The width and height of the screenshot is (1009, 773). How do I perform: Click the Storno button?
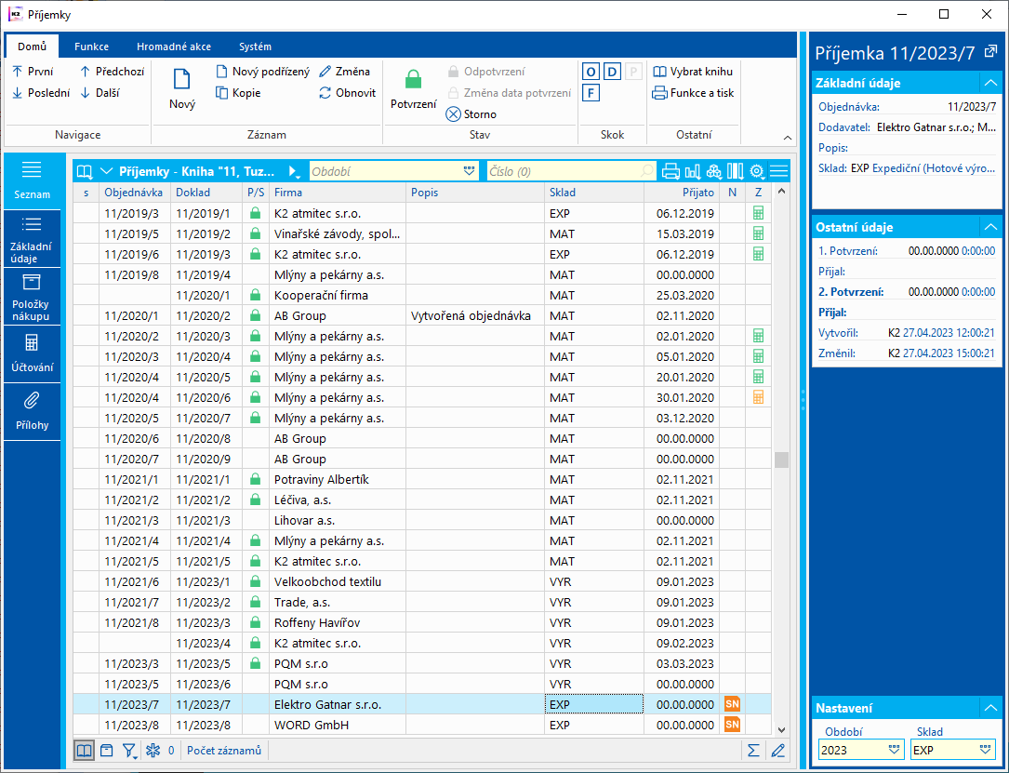pos(471,114)
